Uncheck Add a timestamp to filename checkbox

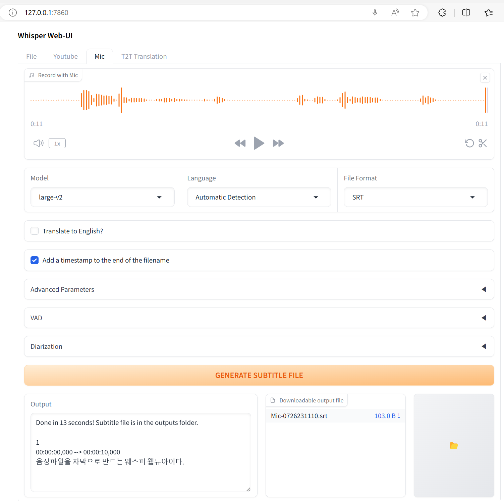pos(35,260)
